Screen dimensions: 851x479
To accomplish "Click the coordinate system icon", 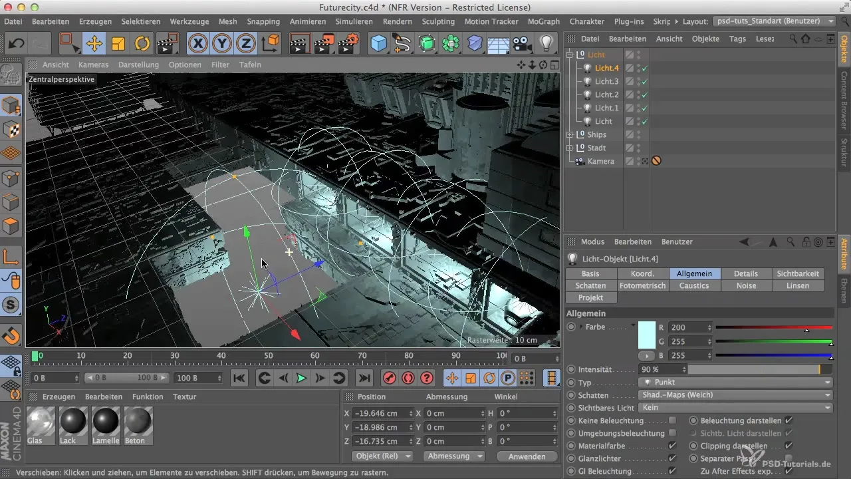I will (271, 44).
